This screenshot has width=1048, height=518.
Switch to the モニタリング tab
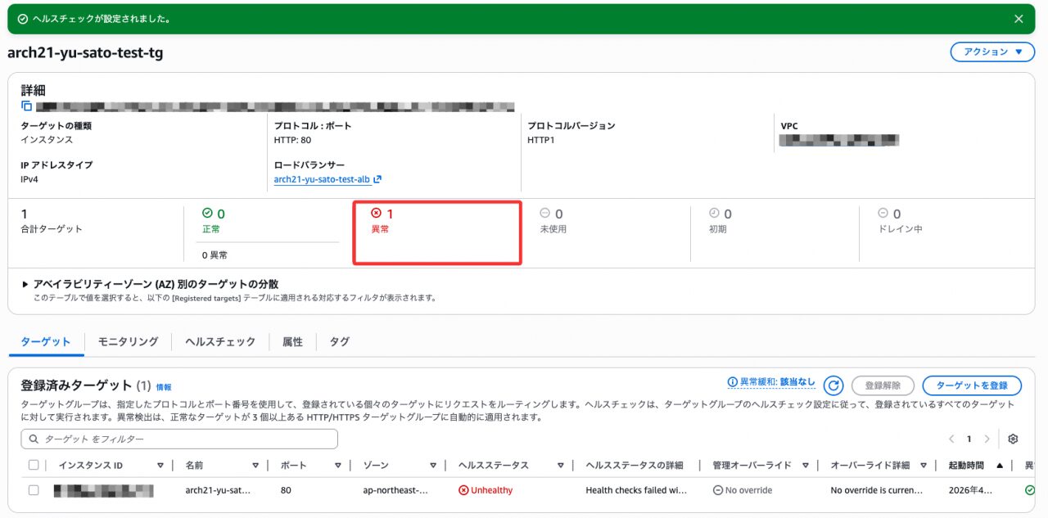click(x=128, y=342)
